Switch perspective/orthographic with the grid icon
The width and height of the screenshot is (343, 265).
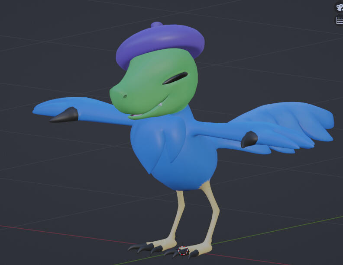339,20
